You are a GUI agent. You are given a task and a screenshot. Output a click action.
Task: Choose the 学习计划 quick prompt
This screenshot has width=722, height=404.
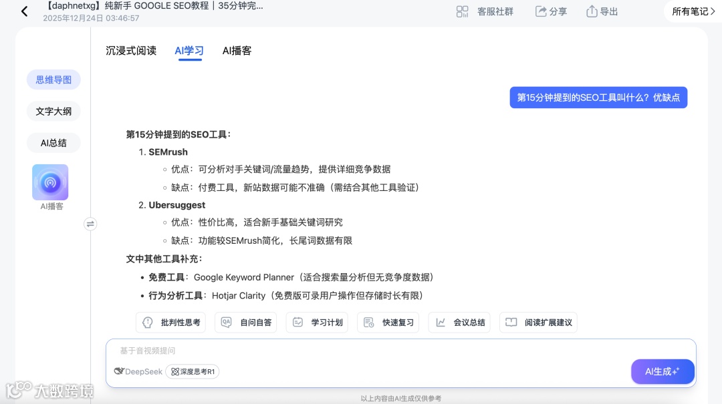tap(317, 323)
